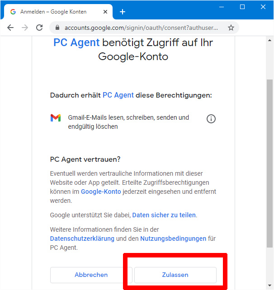Open the Nutzungsbedingungen link
This screenshot has height=290, width=274.
(173, 239)
